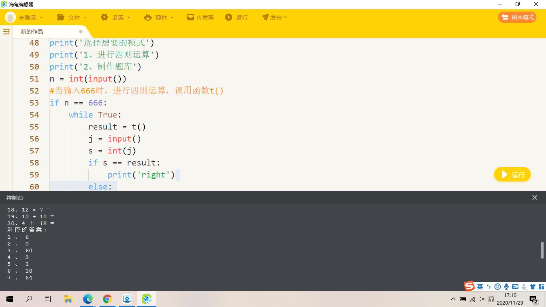Open the blue monitor app on taskbar
The image size is (546, 307).
click(127, 299)
